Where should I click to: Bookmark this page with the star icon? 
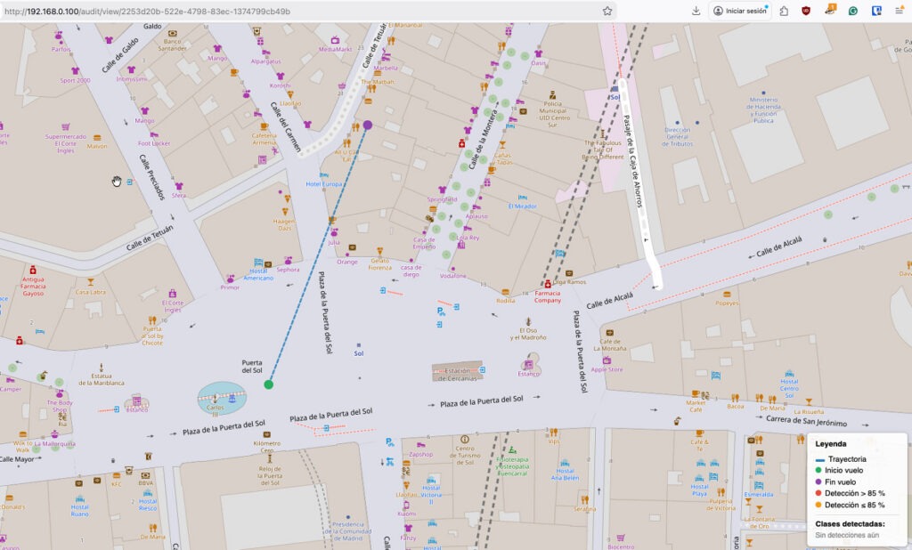click(607, 11)
